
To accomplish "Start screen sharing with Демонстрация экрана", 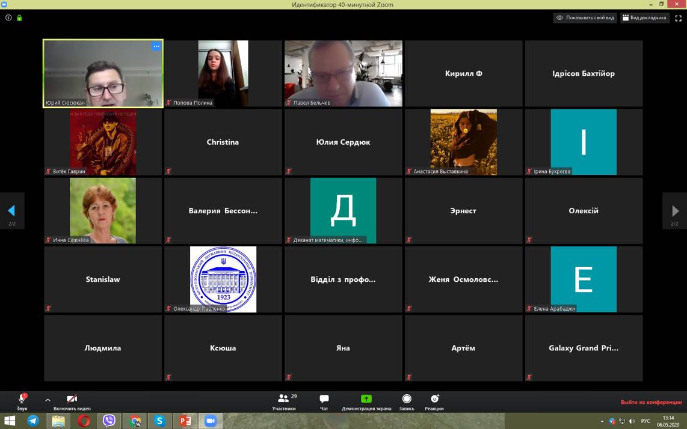I will coord(366,401).
